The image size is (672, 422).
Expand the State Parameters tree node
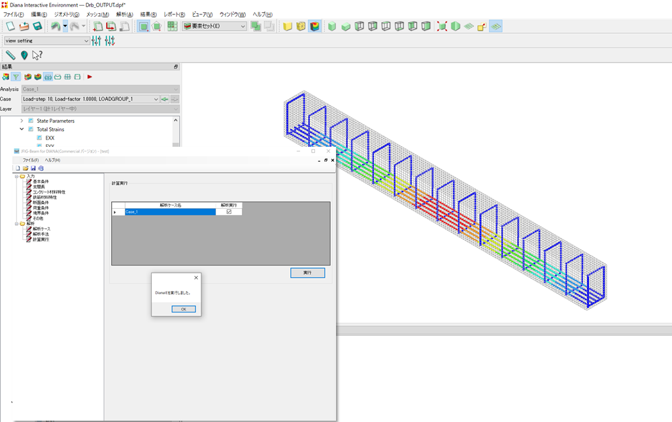[22, 121]
